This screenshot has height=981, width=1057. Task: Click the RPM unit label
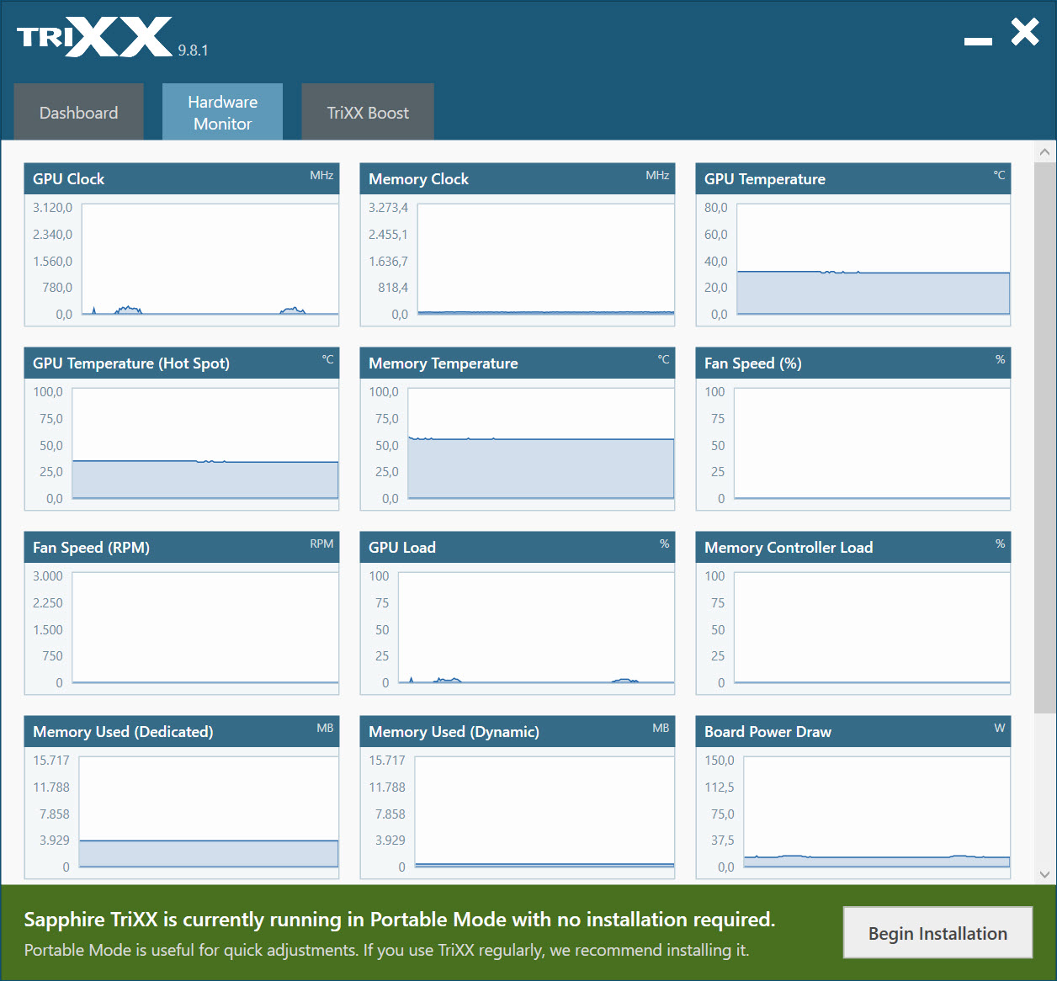[321, 544]
